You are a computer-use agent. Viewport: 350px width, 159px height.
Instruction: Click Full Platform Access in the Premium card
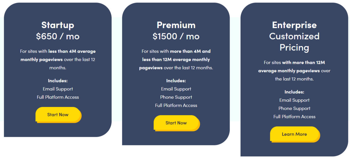click(176, 105)
